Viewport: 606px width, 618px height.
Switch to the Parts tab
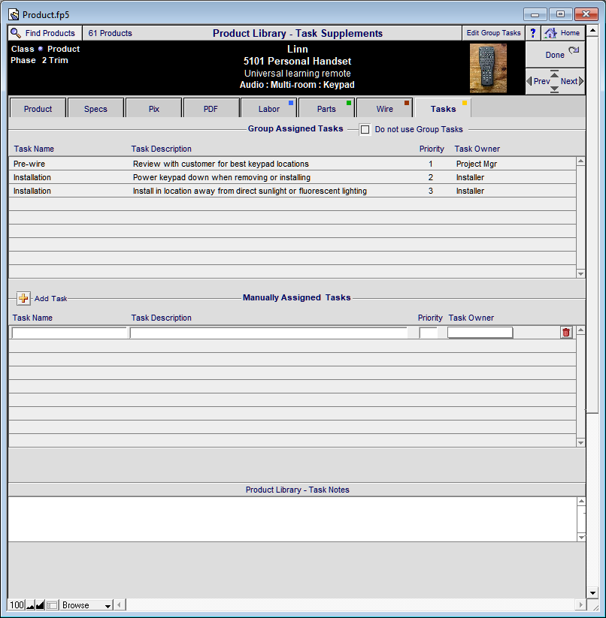(x=326, y=109)
